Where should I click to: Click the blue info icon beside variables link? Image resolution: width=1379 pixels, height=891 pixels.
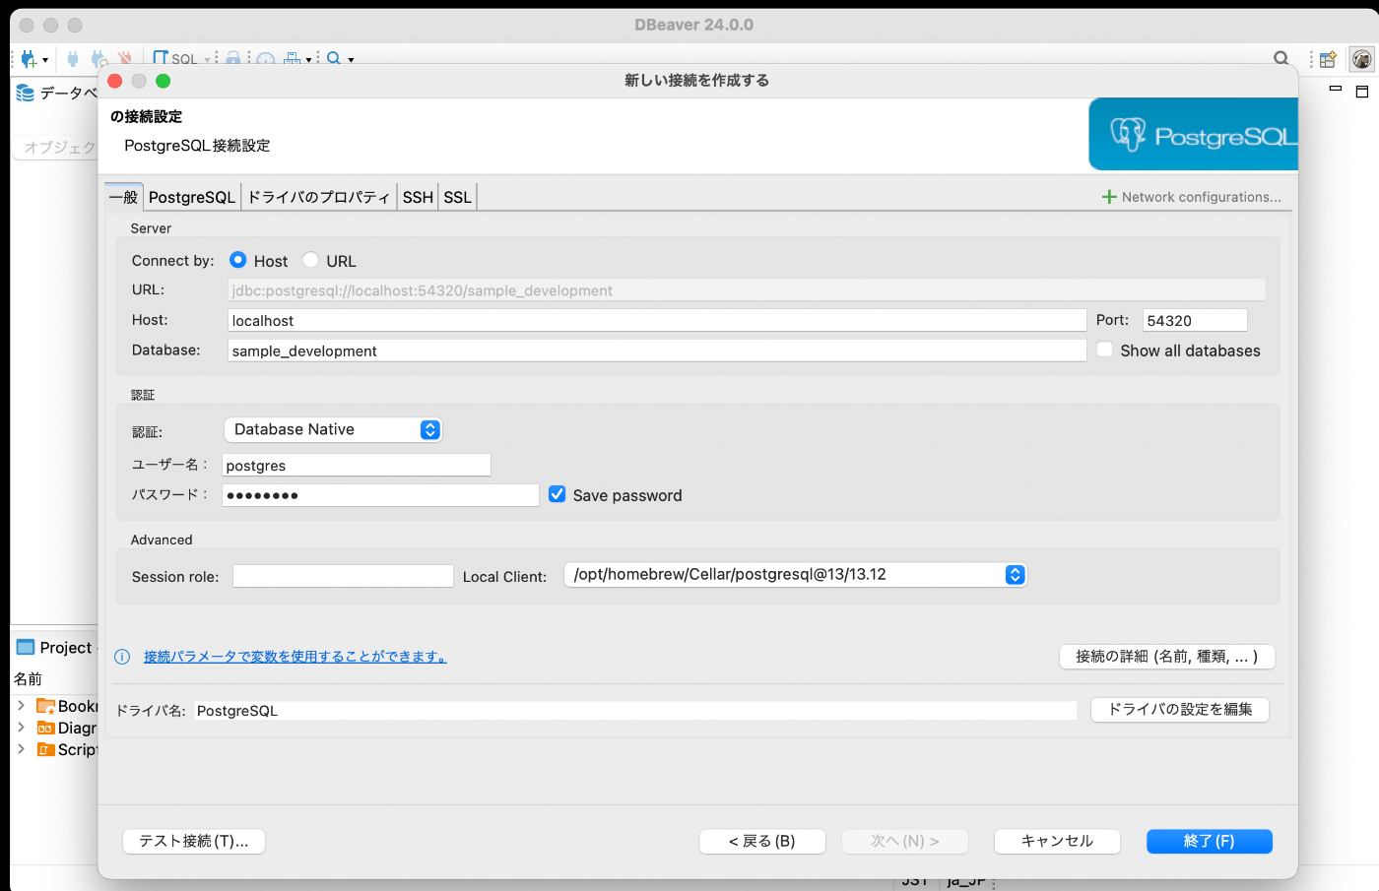pyautogui.click(x=122, y=657)
